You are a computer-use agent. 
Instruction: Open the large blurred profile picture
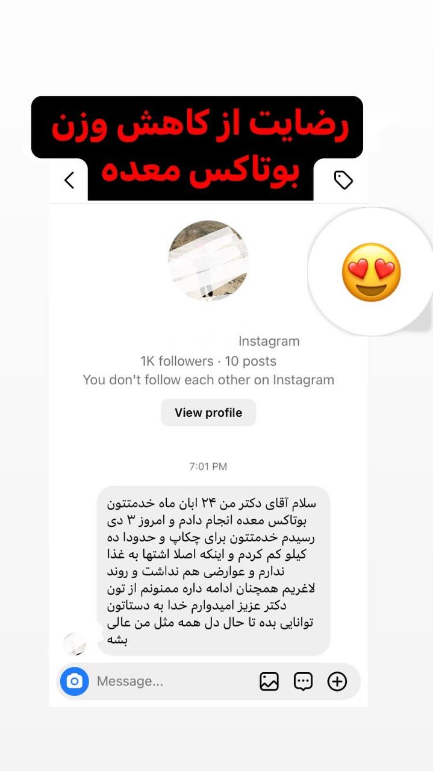coord(208,260)
